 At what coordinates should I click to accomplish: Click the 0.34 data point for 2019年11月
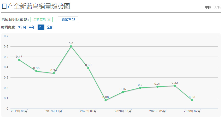[x=54, y=73]
